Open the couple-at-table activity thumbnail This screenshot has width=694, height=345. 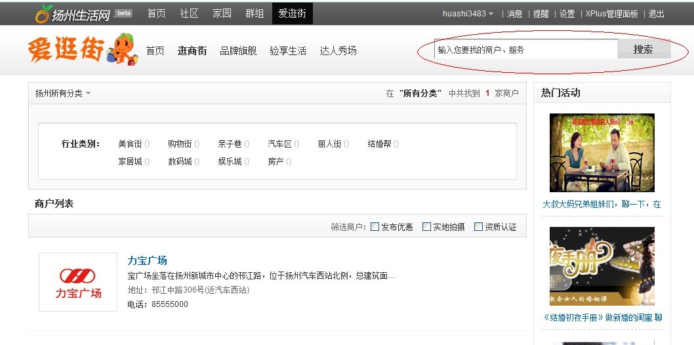(x=602, y=153)
